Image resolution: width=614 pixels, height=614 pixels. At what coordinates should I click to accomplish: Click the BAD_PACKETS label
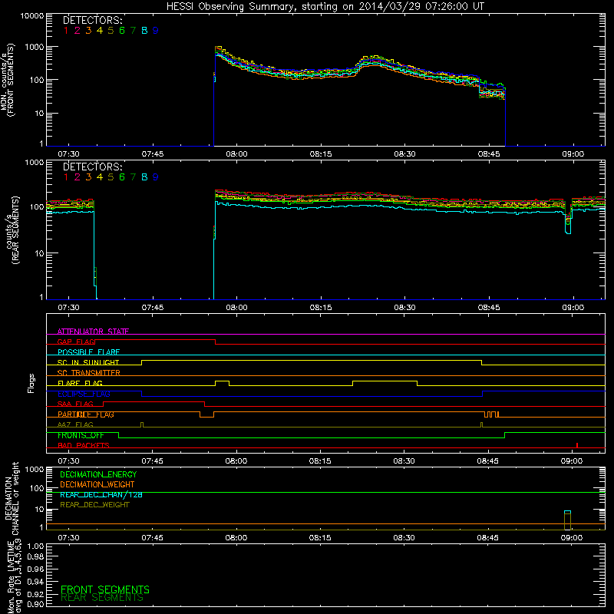click(x=84, y=446)
